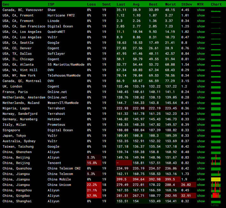226x208 pixels.
Task: Click the yellow chart for Jiangsu China Mobile
Action: click(215, 180)
